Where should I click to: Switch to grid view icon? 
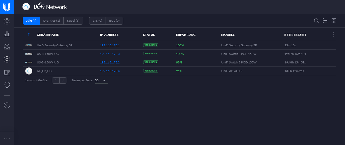pyautogui.click(x=334, y=21)
